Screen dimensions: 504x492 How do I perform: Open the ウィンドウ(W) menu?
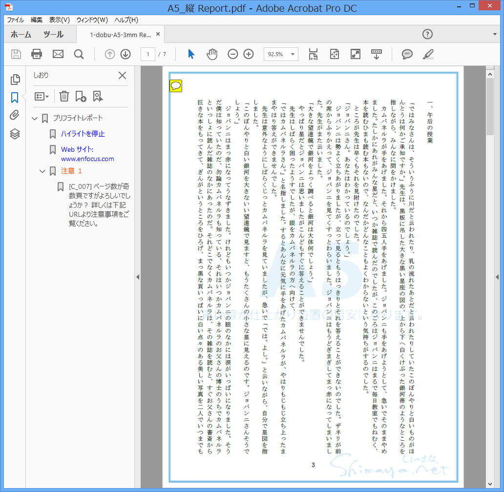[x=92, y=20]
